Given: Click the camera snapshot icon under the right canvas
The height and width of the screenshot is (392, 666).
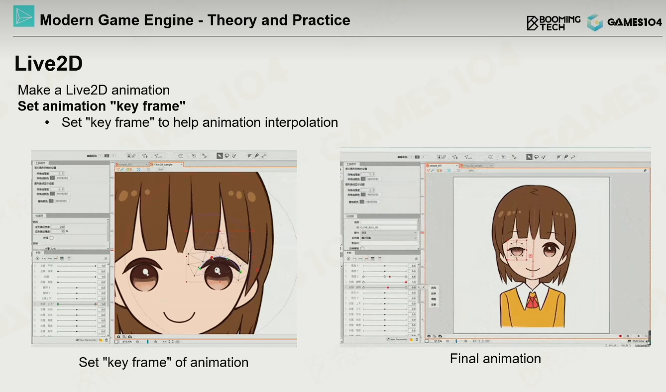Looking at the screenshot, I should 429,336.
